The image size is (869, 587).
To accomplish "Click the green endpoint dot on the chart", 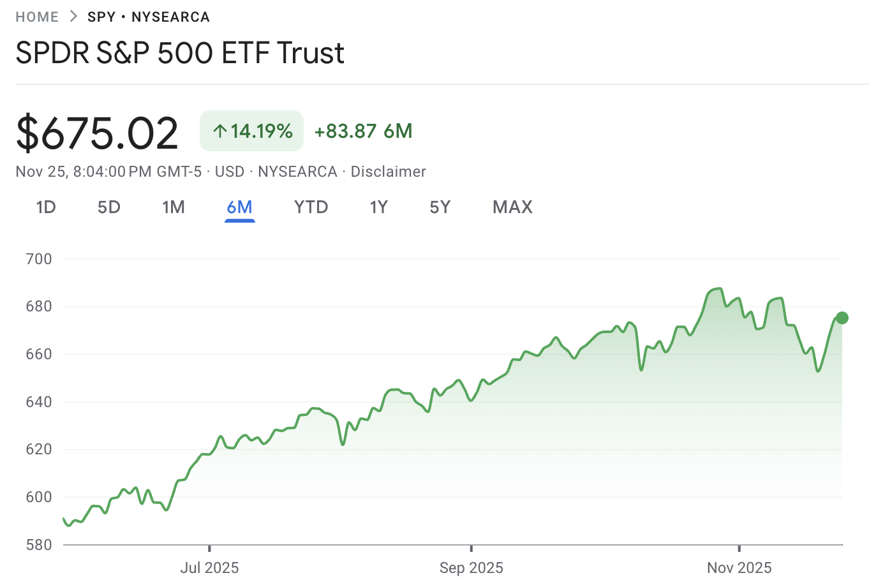I will 842,317.
